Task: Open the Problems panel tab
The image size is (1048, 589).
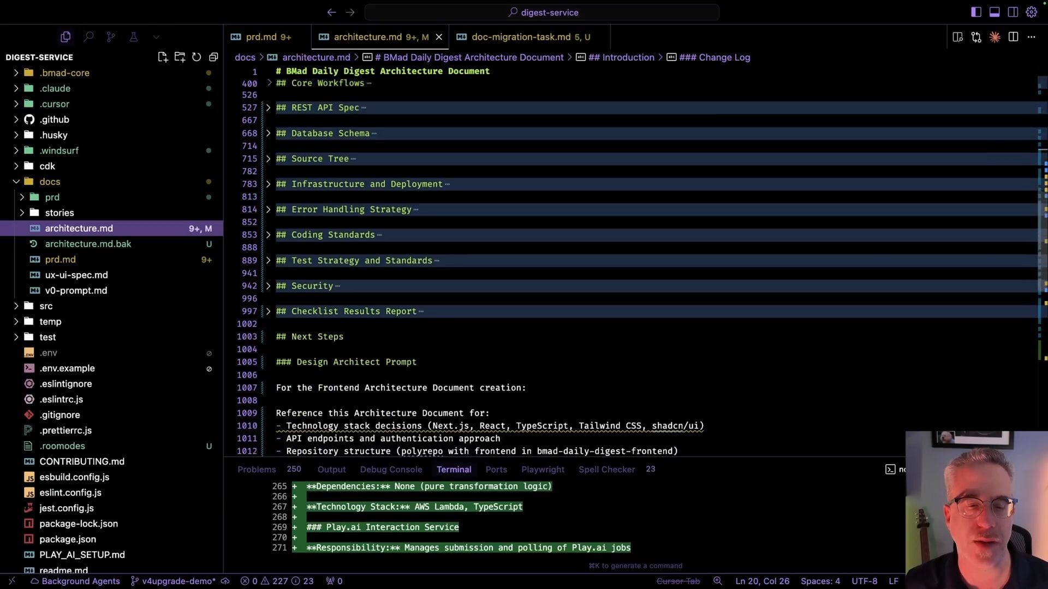Action: point(257,469)
